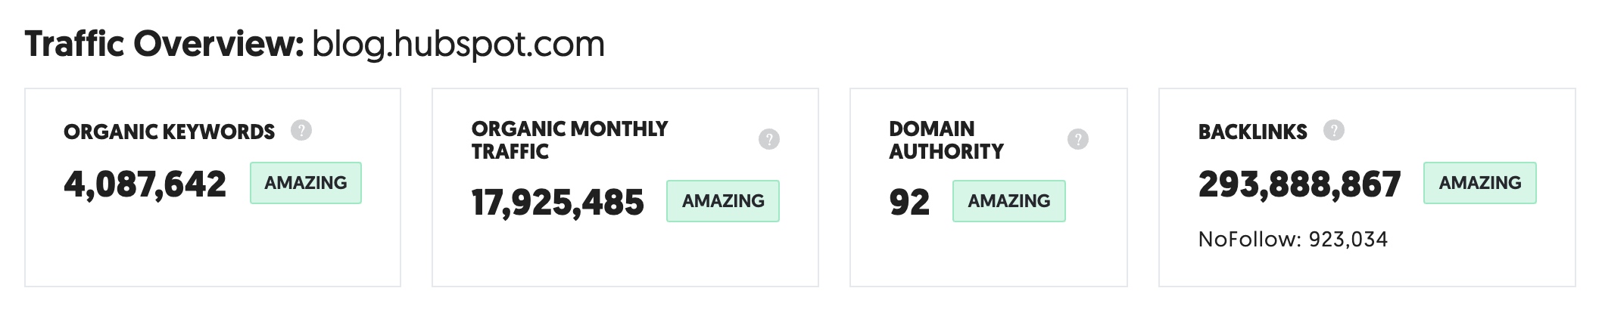Click the NoFollow label under backlinks
This screenshot has width=1602, height=316.
[x=1249, y=240]
